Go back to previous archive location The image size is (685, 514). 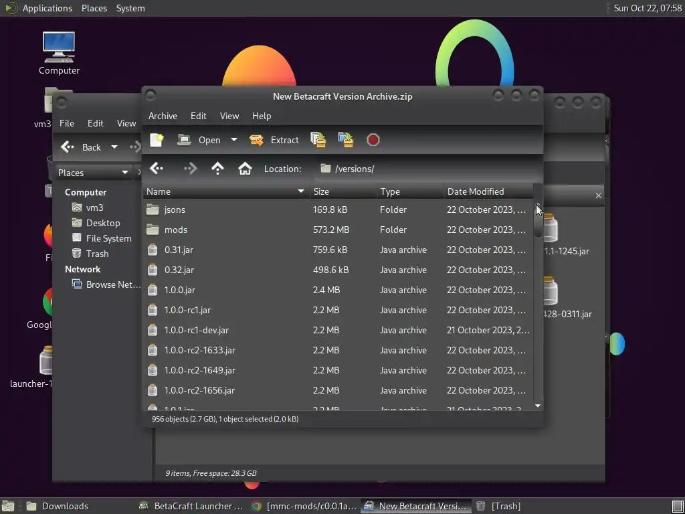coord(157,169)
